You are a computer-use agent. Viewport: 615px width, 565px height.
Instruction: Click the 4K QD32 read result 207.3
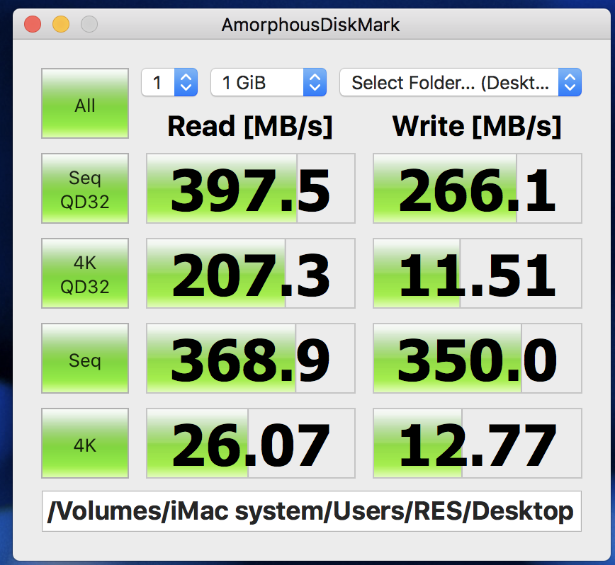coord(251,273)
